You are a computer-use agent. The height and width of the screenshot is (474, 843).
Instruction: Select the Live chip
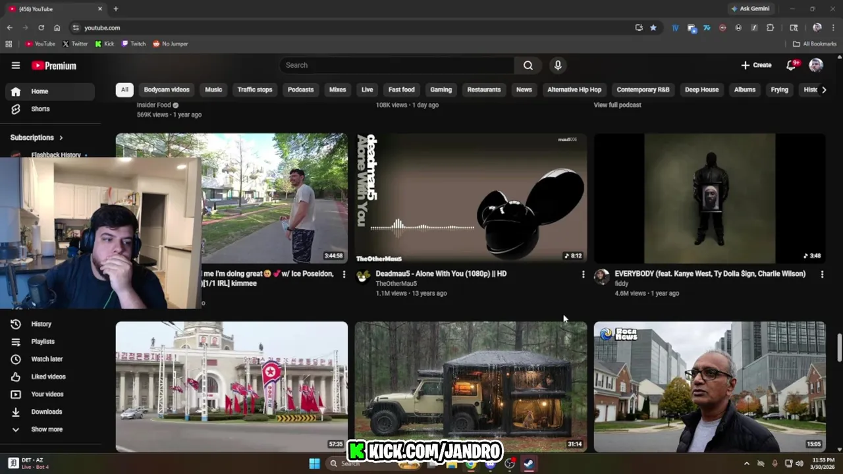pyautogui.click(x=367, y=90)
